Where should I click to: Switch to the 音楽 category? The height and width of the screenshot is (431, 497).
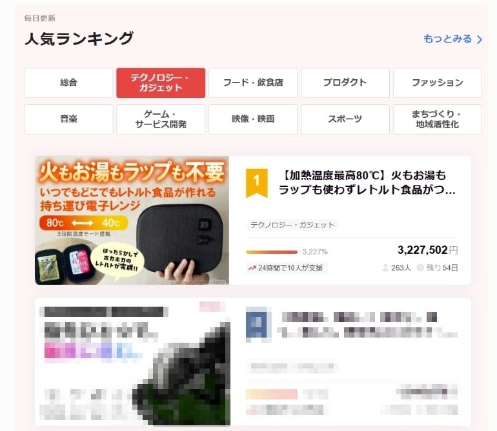pos(68,119)
